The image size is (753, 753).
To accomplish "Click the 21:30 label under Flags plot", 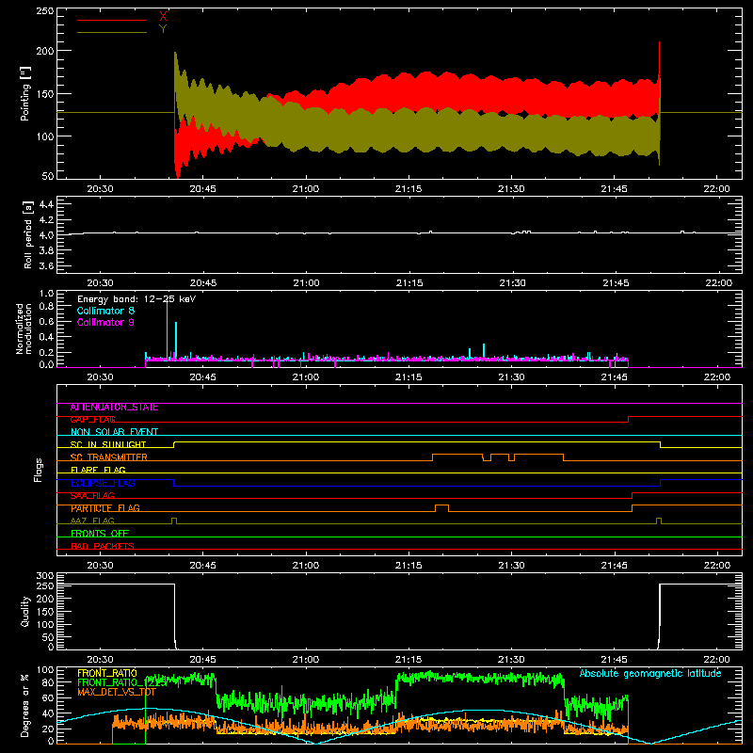I will click(x=511, y=566).
